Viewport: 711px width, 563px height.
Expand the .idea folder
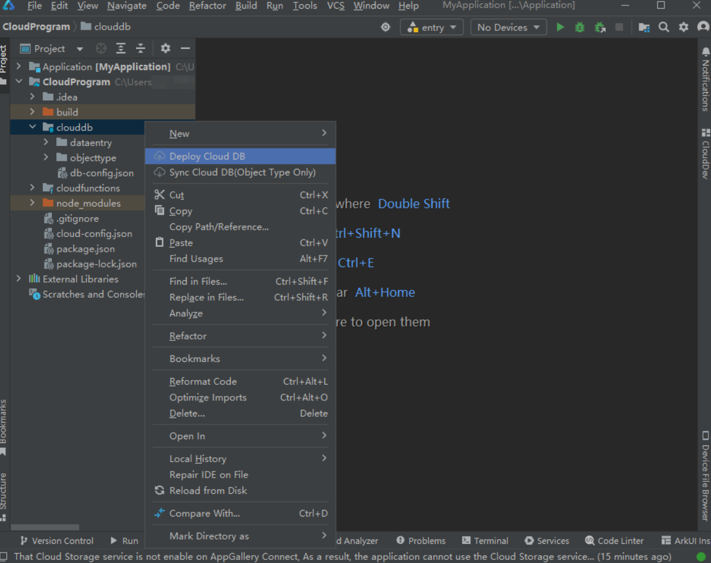(32, 97)
